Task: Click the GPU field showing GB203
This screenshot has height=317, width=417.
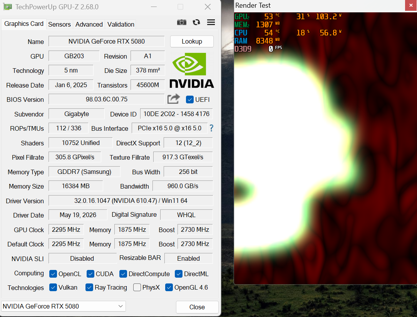Action: point(74,56)
